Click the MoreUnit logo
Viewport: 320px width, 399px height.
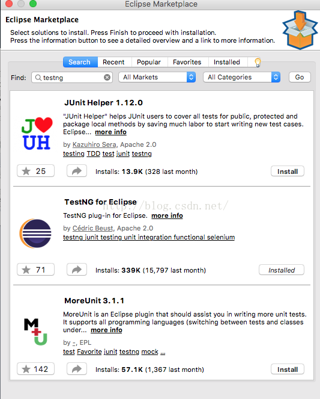click(x=36, y=332)
